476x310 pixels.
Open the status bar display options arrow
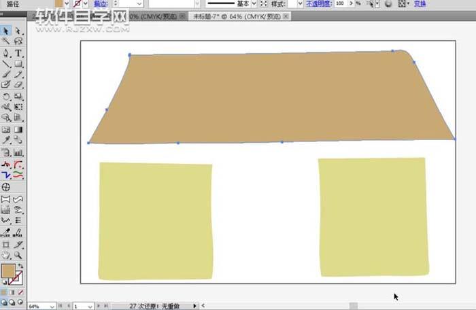[x=194, y=306]
